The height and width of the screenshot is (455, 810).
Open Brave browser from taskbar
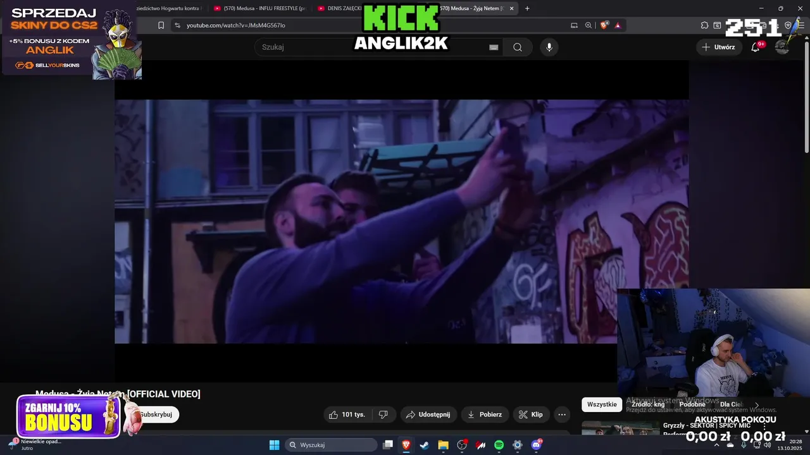click(x=406, y=445)
